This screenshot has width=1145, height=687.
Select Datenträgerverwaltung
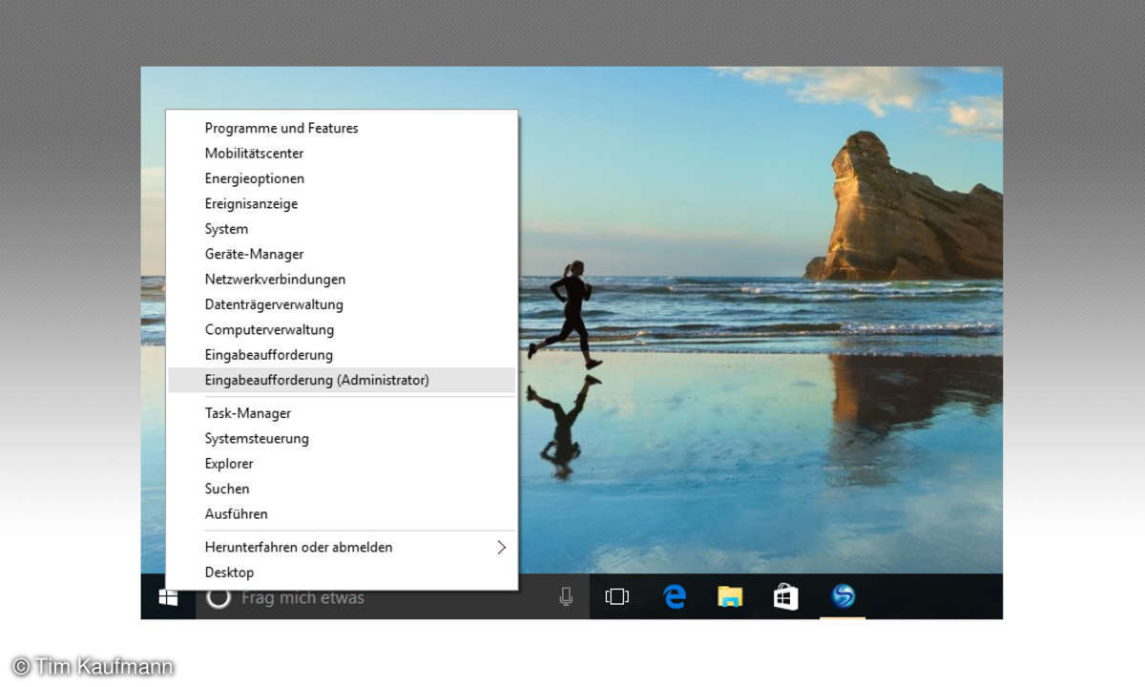(x=342, y=304)
